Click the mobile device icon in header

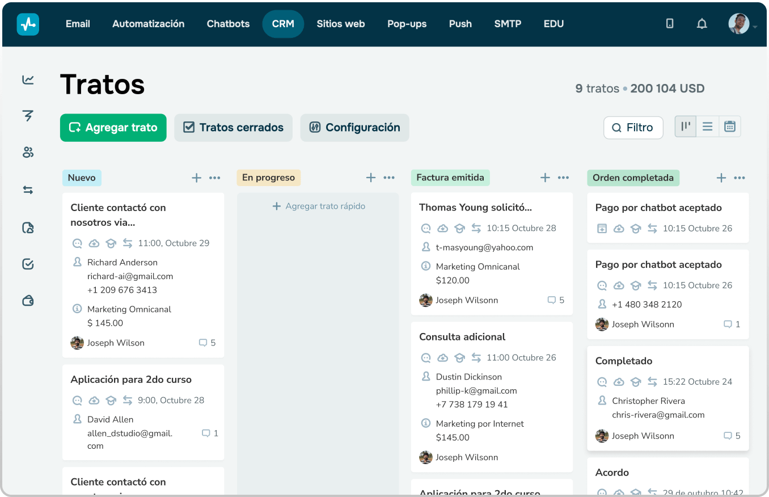670,24
